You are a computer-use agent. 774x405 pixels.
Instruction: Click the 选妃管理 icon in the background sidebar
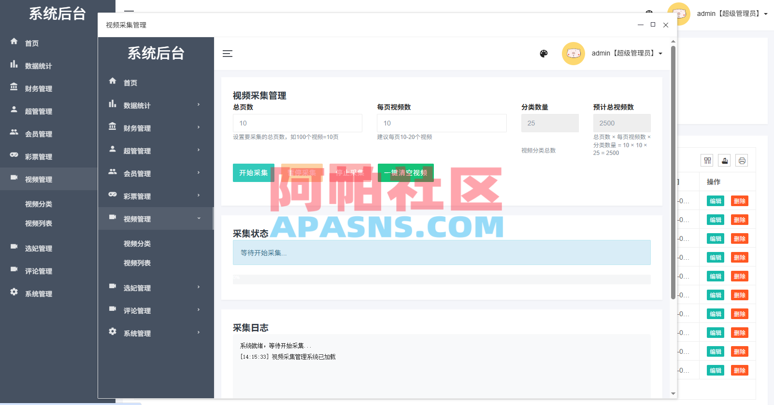click(x=14, y=246)
